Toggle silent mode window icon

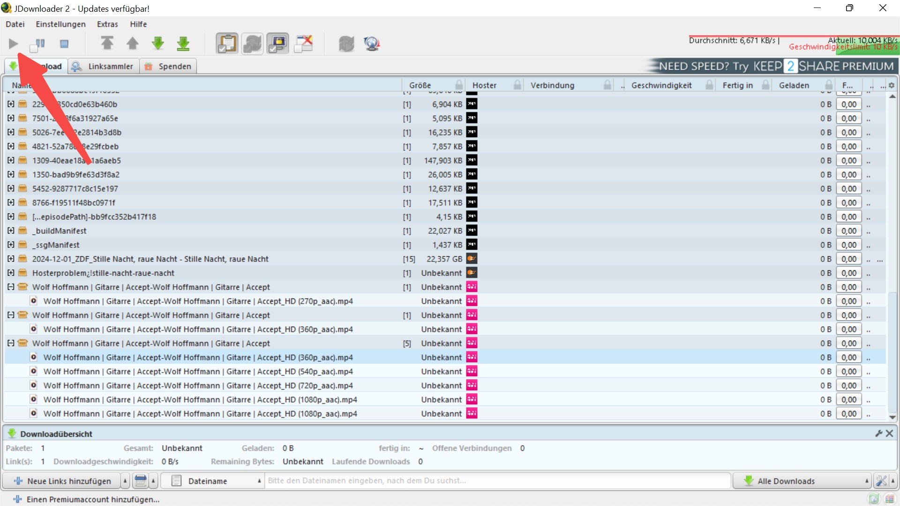(x=304, y=44)
